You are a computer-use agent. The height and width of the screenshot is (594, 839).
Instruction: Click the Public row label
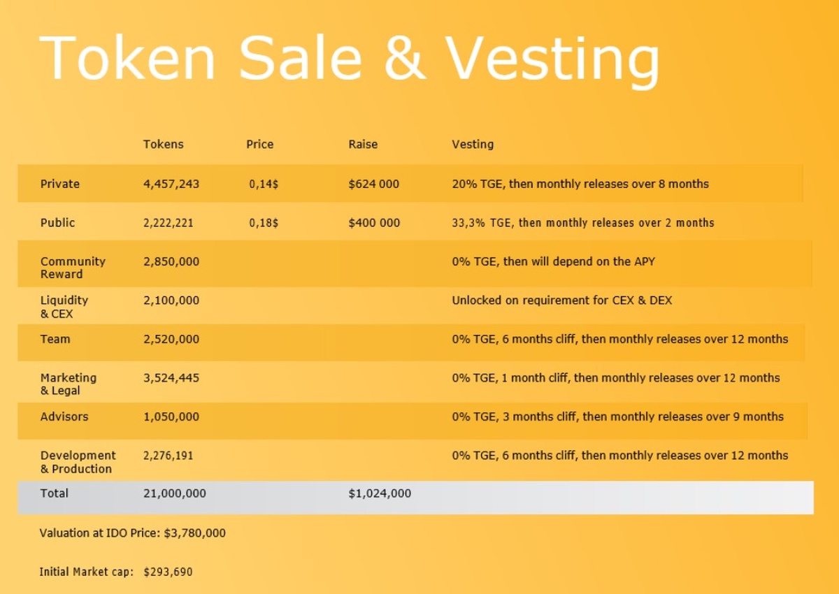pos(57,222)
